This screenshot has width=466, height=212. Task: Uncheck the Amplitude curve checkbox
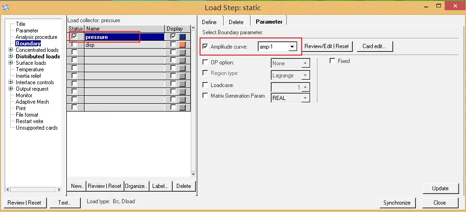point(205,47)
